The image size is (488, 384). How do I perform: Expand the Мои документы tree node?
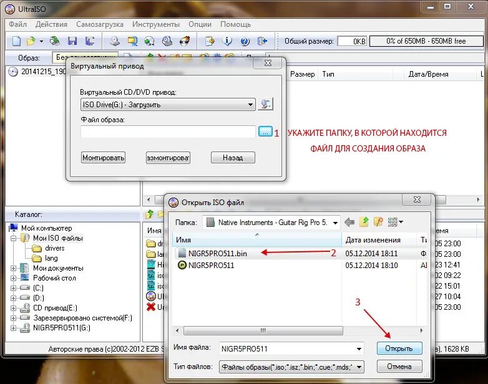(13, 268)
